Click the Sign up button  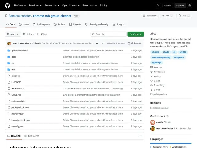pyautogui.click(x=180, y=6)
